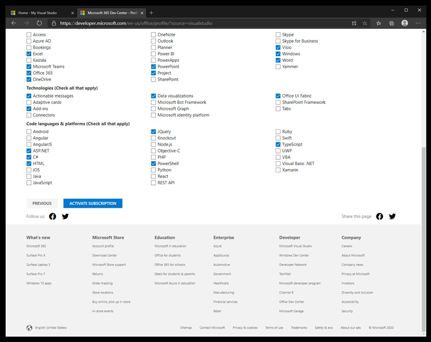Select the Microsoft 365 Dev Center tab
This screenshot has width=431, height=342.
pyautogui.click(x=111, y=12)
